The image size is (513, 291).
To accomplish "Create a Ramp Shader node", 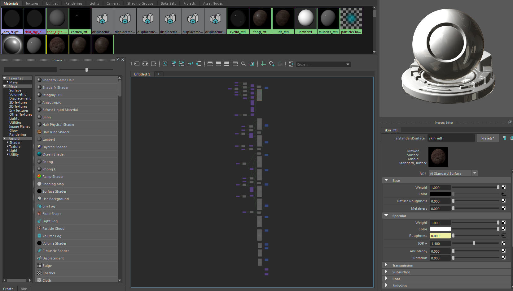I will tap(77, 177).
